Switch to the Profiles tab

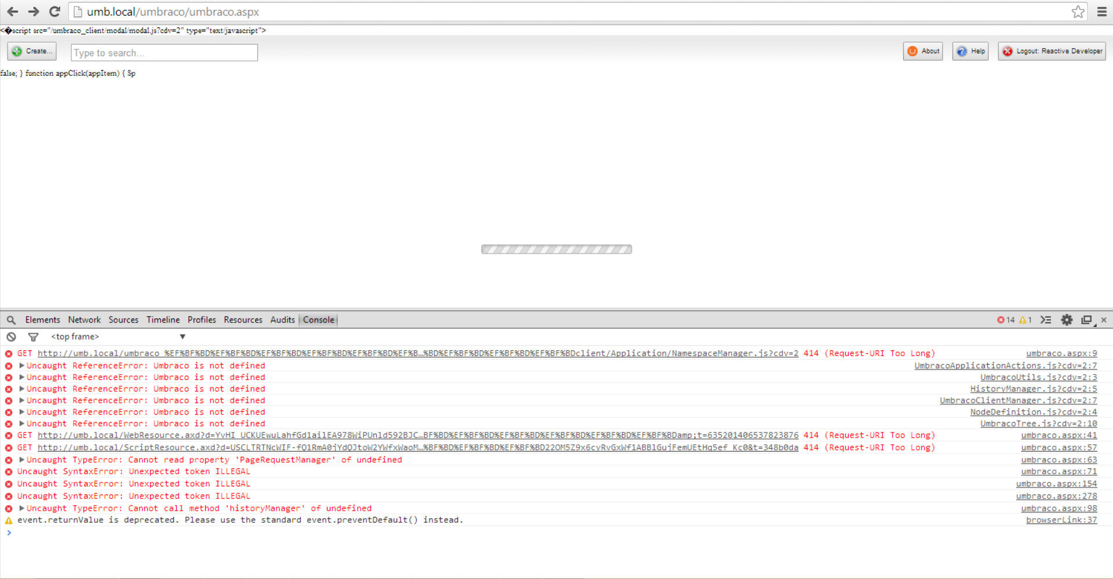(202, 320)
